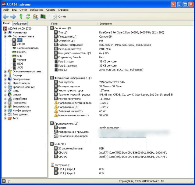Viewport: 195px width, 185px height.
Task: Expand the Сеть tree node
Action: coord(5,91)
